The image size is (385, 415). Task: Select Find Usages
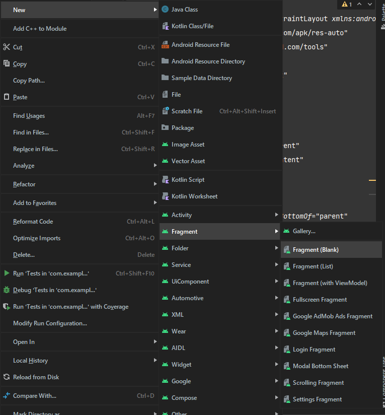80,116
